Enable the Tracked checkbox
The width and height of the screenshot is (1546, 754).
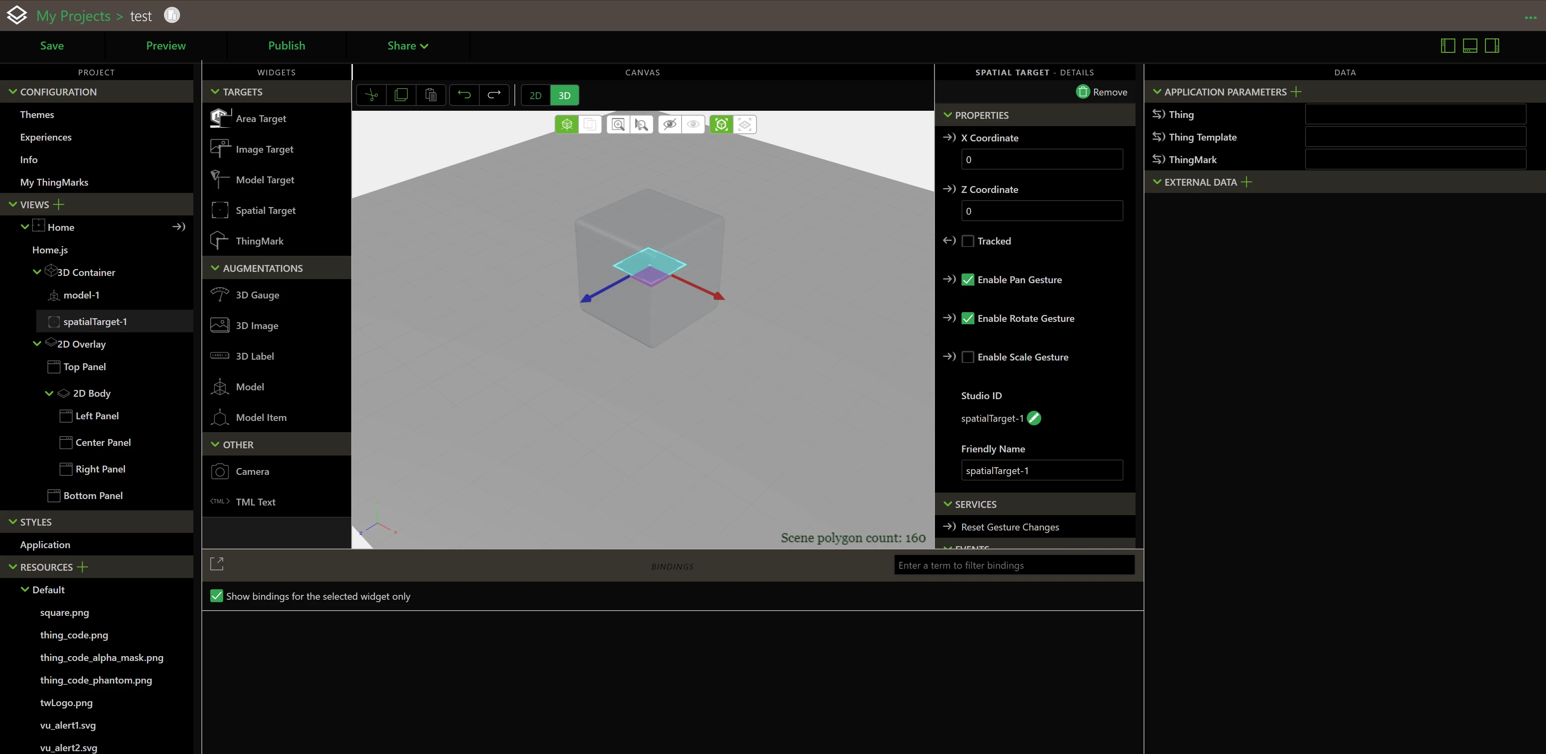click(x=968, y=241)
